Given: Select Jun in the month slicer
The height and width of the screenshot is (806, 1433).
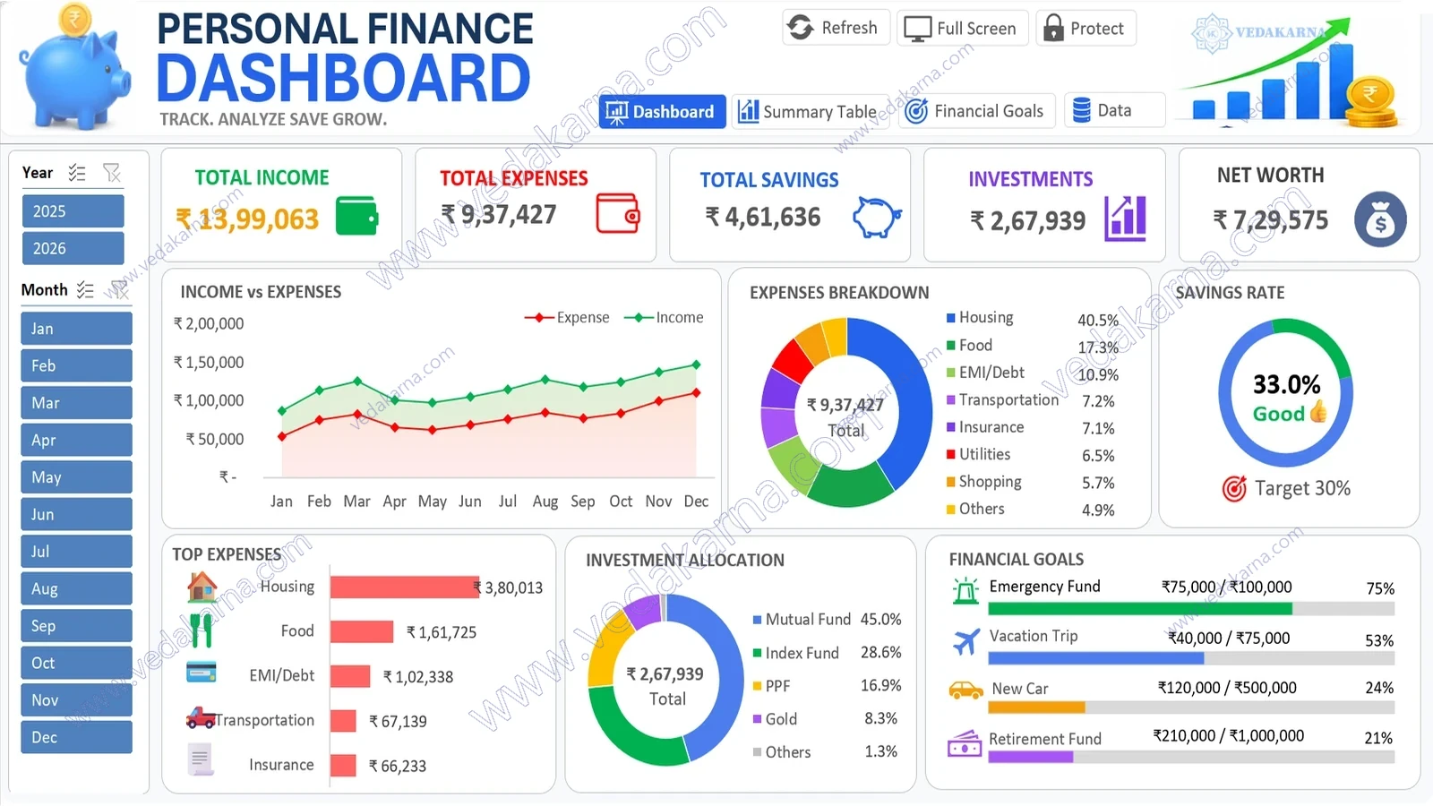Looking at the screenshot, I should click(x=76, y=514).
